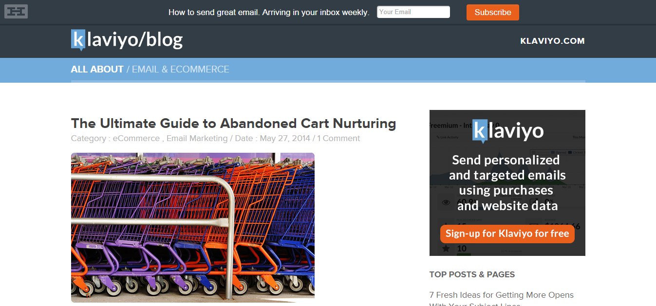The image size is (656, 306).
Task: Click the shopping carts post image
Action: (x=192, y=227)
